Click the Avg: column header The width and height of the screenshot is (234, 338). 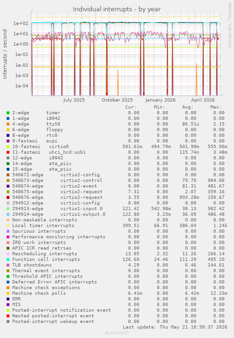(x=187, y=107)
